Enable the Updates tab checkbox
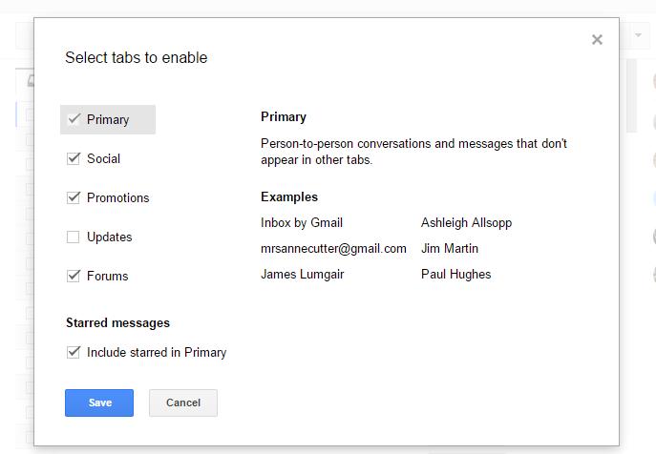Viewport: 656px width, 454px height. (x=74, y=237)
